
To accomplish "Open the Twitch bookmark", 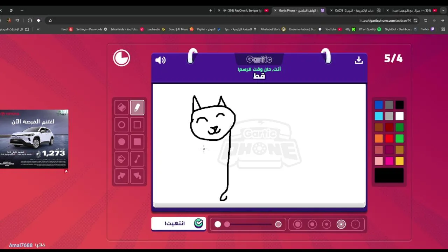I will [x=428, y=29].
